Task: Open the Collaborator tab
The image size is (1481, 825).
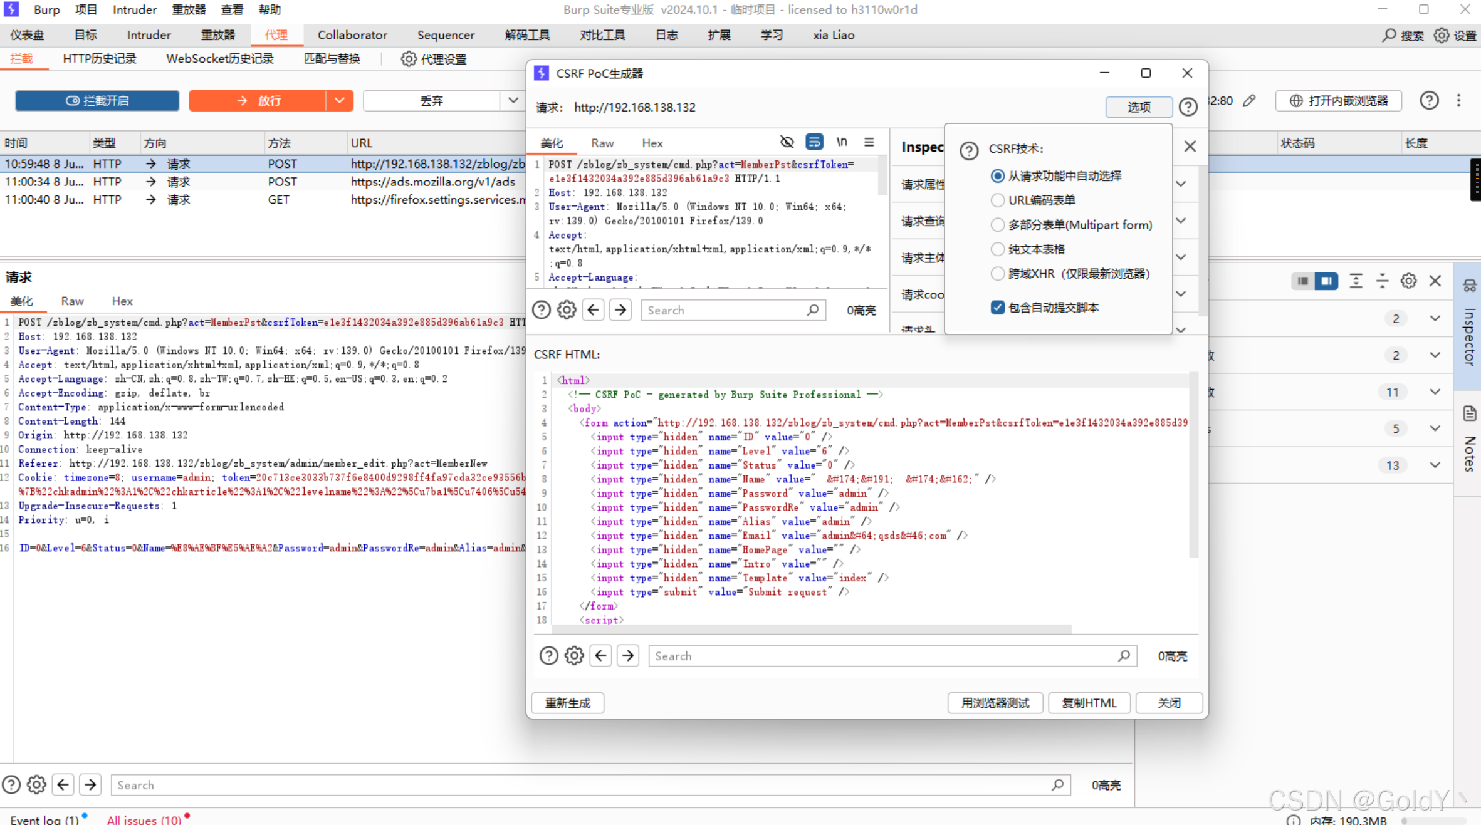Action: 352,35
